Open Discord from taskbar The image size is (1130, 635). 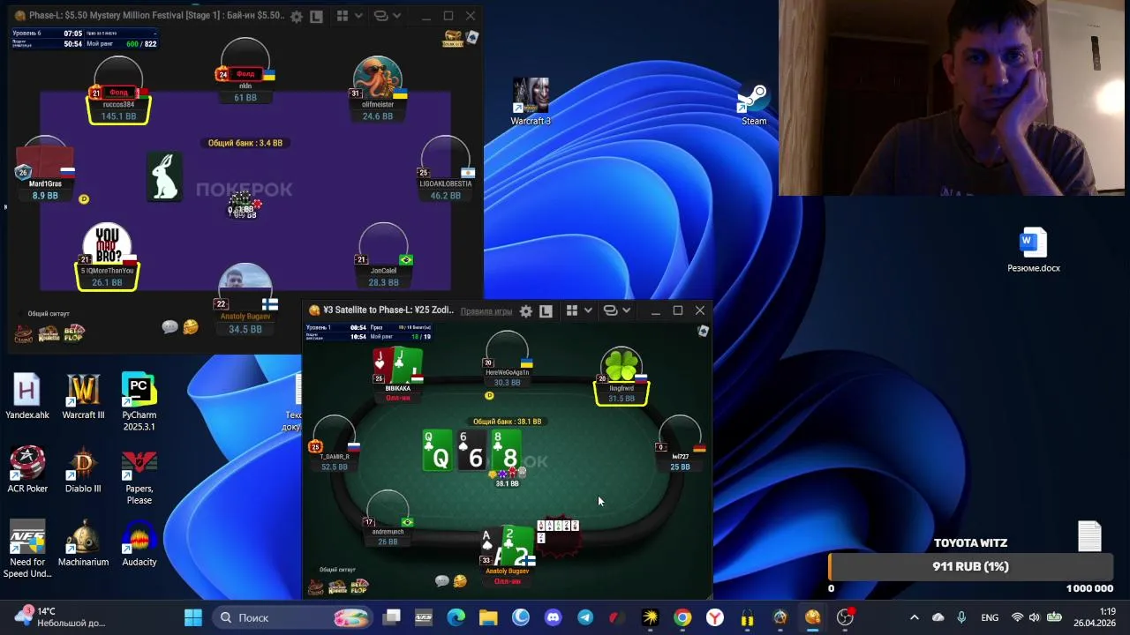point(553,617)
